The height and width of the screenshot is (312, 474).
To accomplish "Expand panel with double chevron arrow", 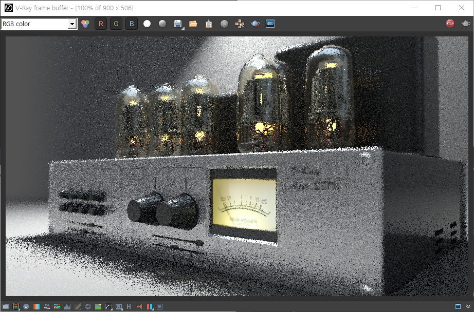I will pos(467,306).
